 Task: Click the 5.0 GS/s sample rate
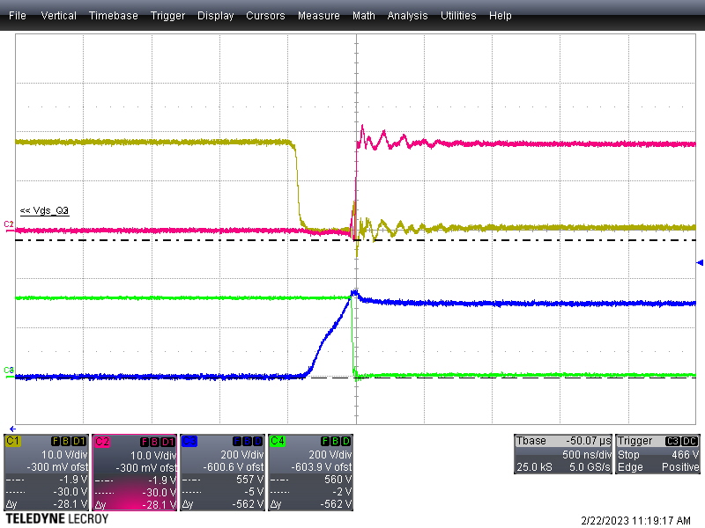point(590,467)
